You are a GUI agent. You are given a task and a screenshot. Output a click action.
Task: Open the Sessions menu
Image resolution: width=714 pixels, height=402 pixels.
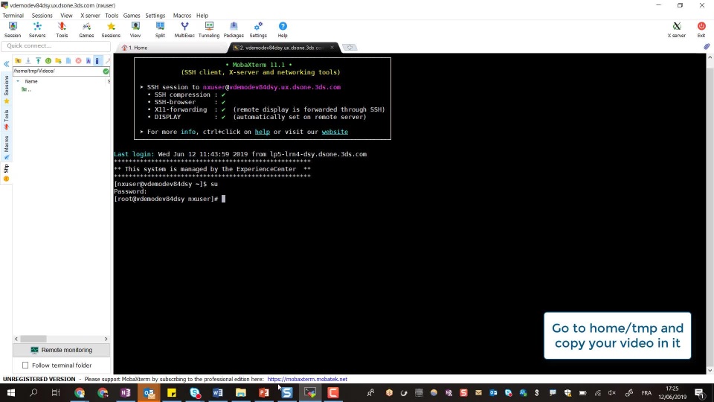pos(42,16)
